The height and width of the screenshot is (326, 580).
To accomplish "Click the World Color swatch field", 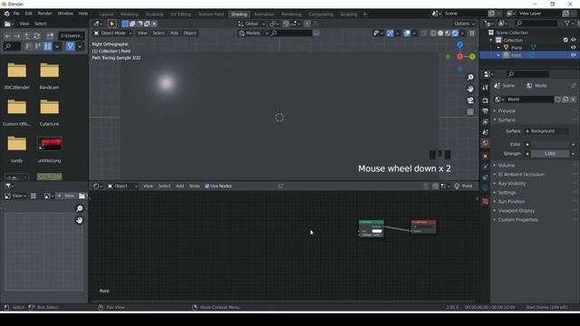I will (550, 145).
